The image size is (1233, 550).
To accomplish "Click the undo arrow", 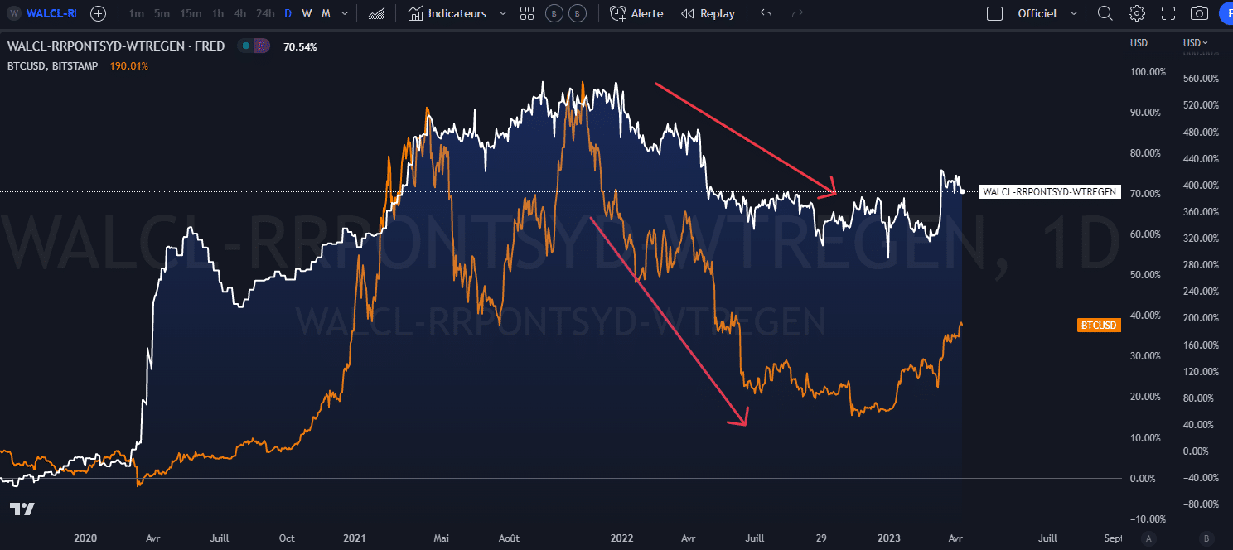I will point(766,13).
